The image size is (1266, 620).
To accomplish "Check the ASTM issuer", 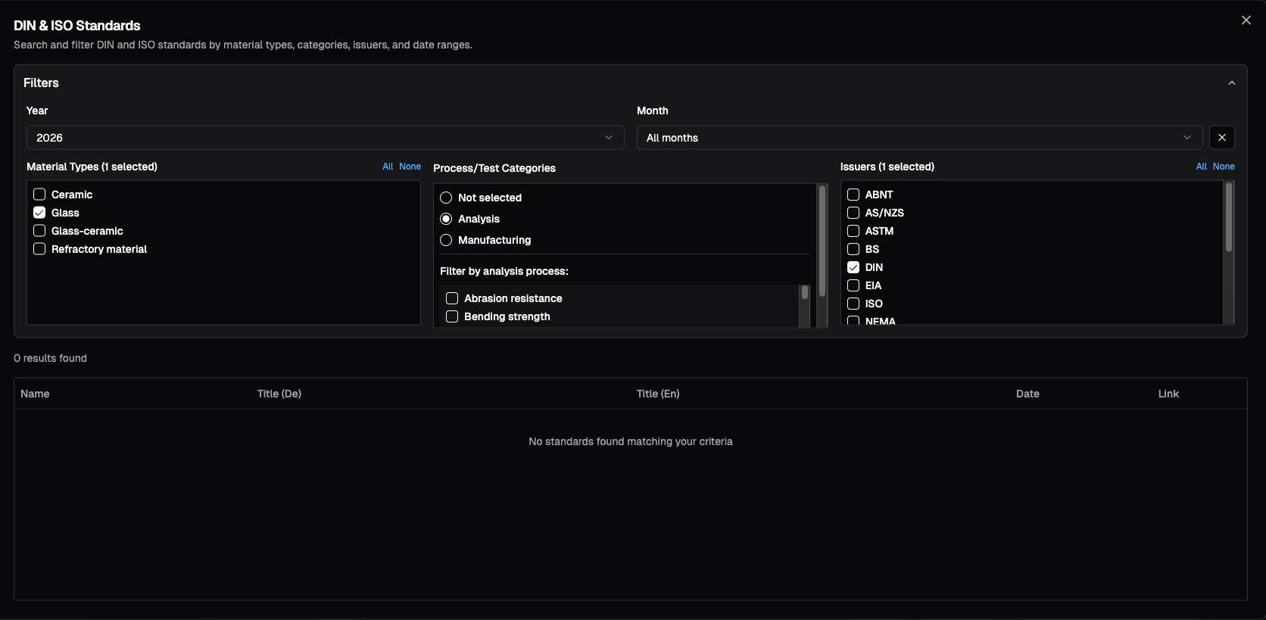I will point(853,231).
